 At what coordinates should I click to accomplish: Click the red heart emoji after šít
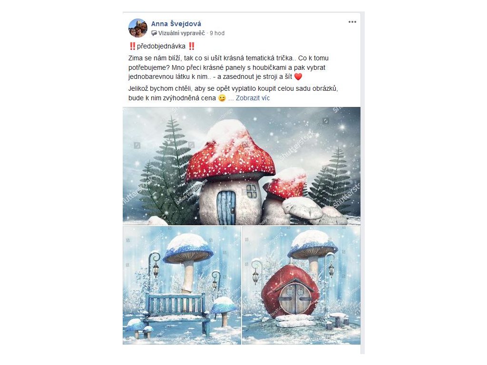tap(298, 77)
